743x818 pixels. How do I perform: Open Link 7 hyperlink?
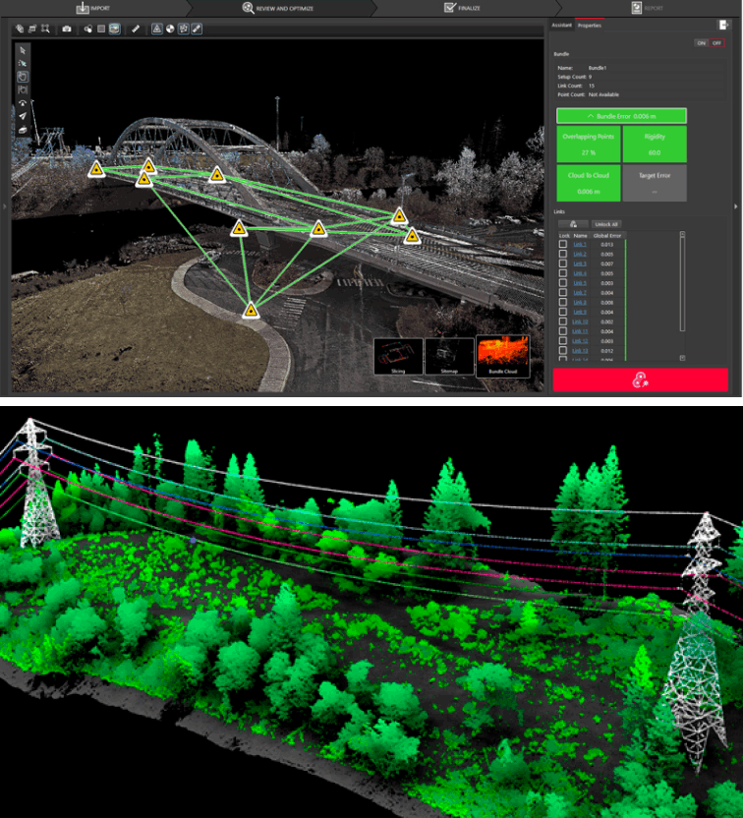pyautogui.click(x=580, y=293)
